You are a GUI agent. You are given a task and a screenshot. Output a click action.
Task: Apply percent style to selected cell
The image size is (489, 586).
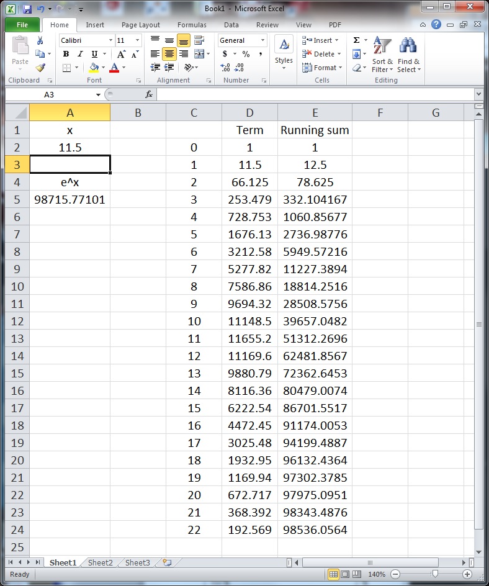246,54
